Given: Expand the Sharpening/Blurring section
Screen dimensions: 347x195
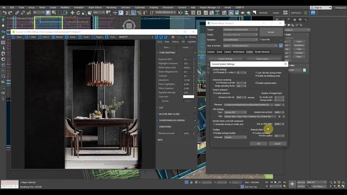Looking at the screenshot, I should [172, 120].
